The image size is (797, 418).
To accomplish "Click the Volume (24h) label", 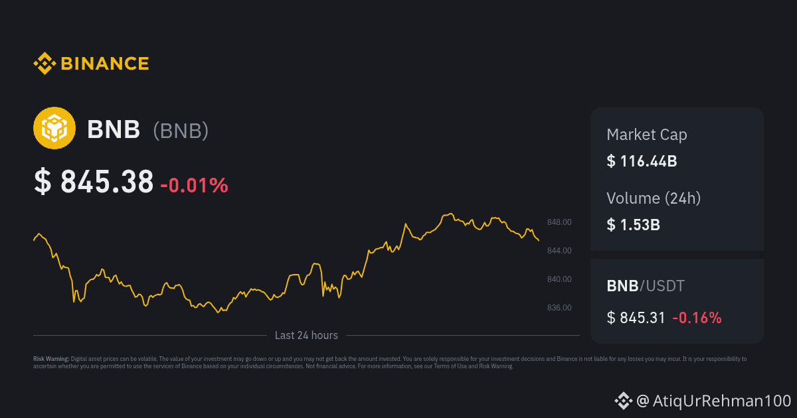I will click(x=654, y=198).
